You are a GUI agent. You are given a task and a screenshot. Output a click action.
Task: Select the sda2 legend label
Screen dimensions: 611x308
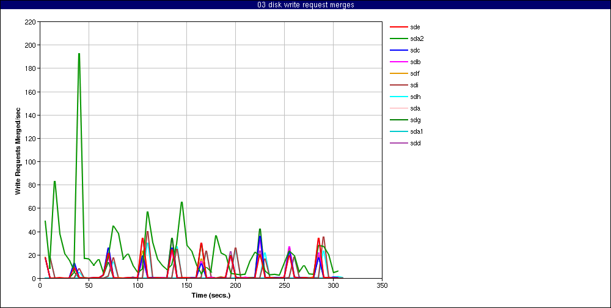pos(417,38)
